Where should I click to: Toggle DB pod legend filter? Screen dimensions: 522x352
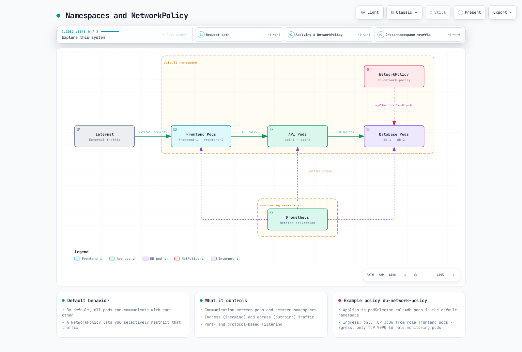tap(155, 259)
